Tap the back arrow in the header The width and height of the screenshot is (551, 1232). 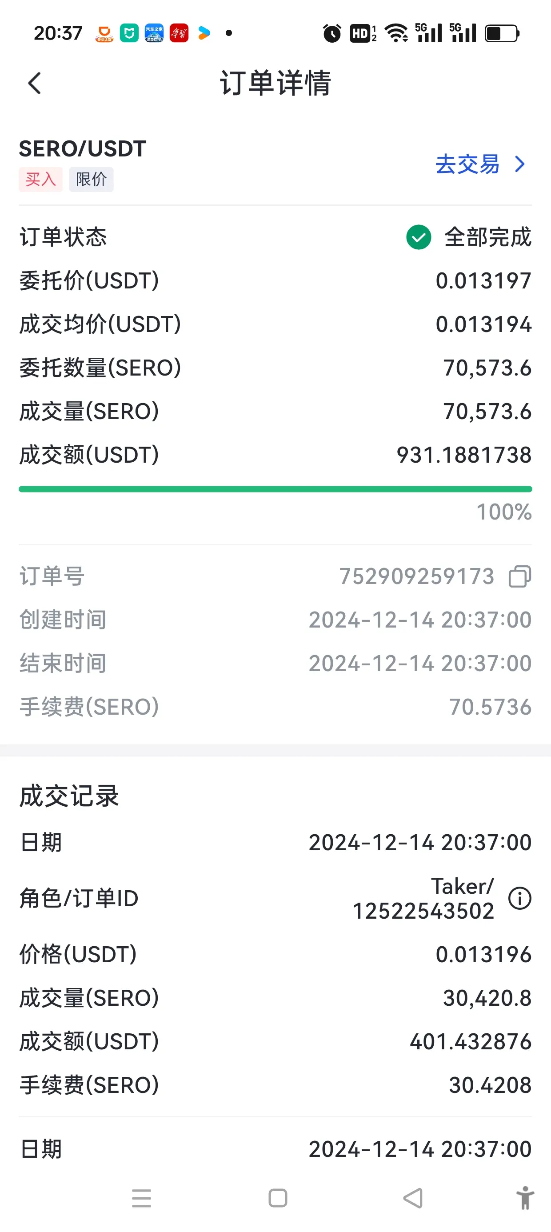35,83
